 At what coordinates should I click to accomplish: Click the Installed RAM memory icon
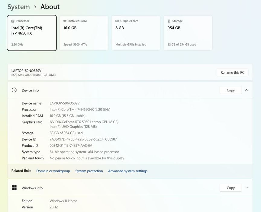point(65,21)
